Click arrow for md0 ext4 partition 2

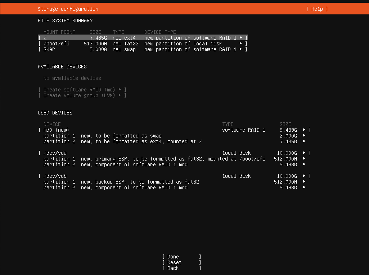(x=304, y=141)
